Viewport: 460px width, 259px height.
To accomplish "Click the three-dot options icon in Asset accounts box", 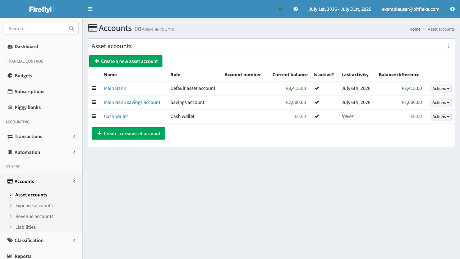I will (x=448, y=46).
